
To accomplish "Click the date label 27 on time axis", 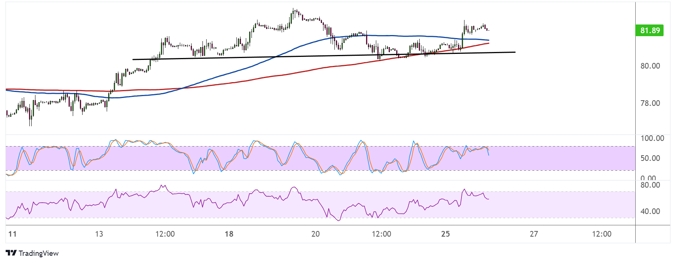I will [x=534, y=234].
